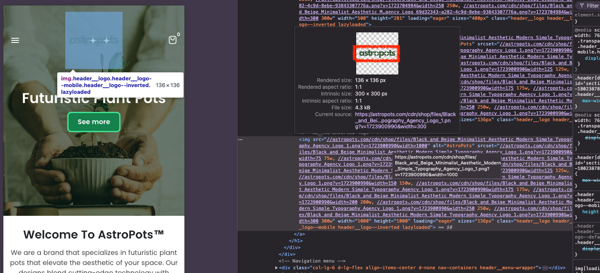Click the Welcome To AstroPots™ heading
This screenshot has width=600, height=273.
coord(94,234)
